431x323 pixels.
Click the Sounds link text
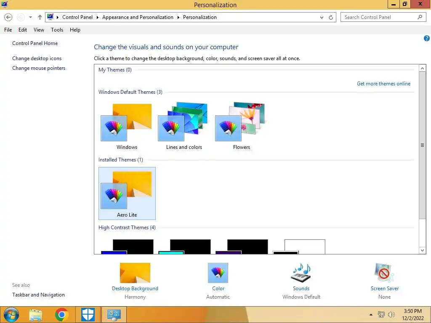[x=301, y=289]
